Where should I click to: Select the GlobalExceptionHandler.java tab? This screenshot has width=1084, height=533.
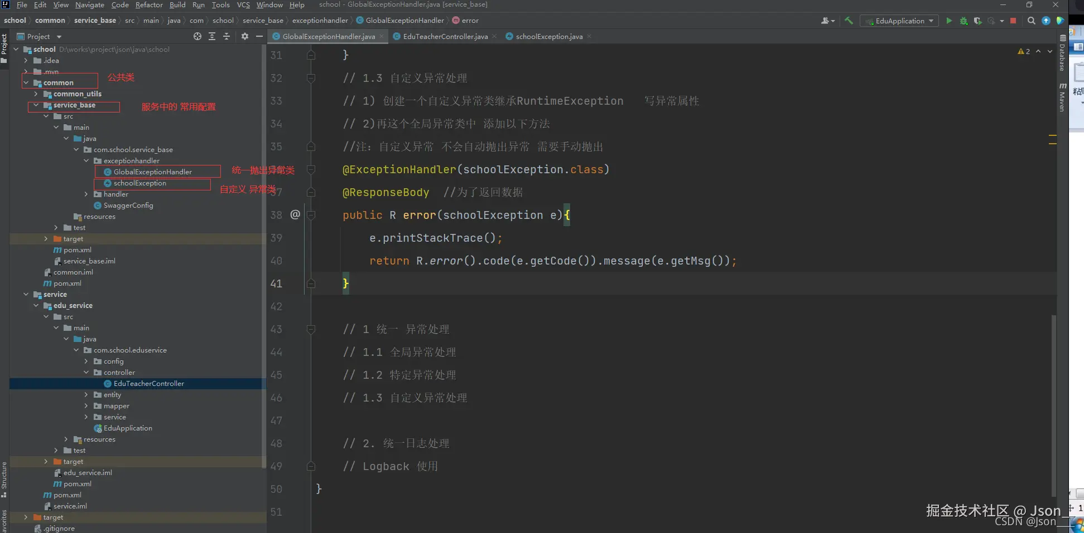pyautogui.click(x=329, y=36)
